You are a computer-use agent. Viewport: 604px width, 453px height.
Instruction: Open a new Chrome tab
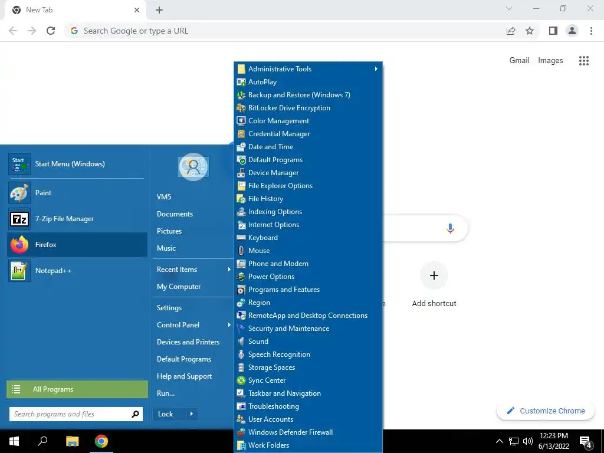159,10
